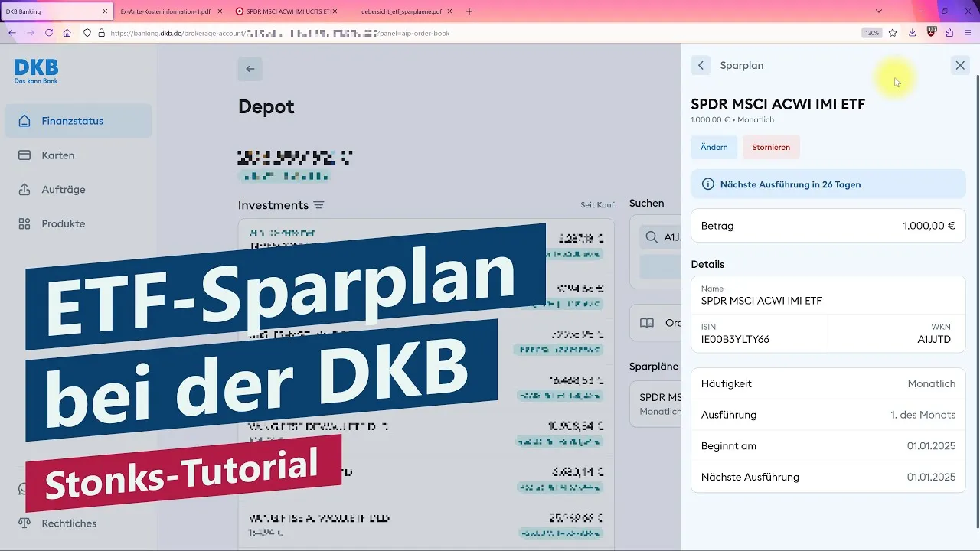Click the Ändern button
This screenshot has width=980, height=551.
(714, 147)
